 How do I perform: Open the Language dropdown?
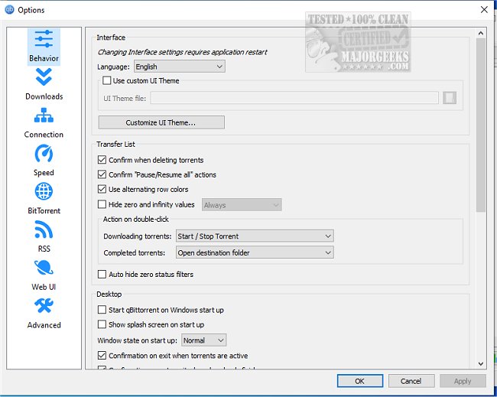tap(180, 67)
